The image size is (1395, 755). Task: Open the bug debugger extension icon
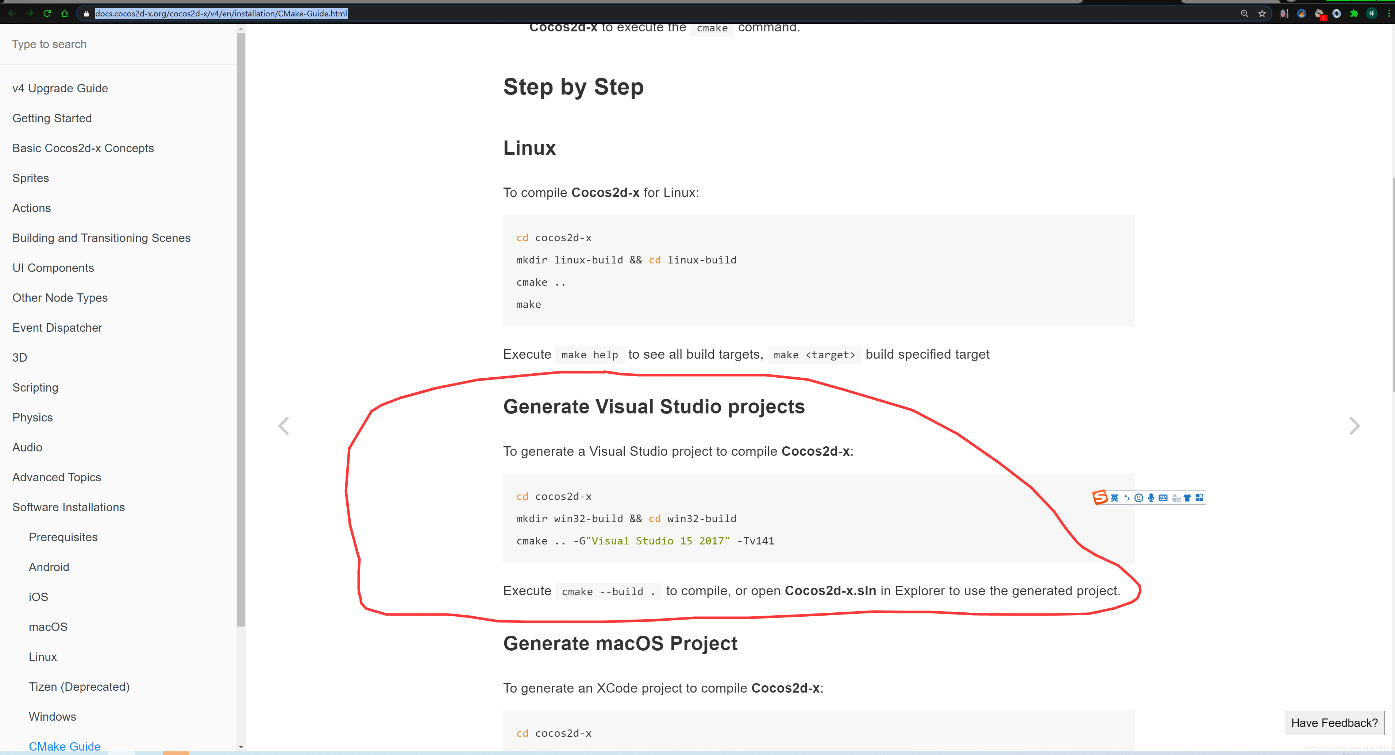1284,14
